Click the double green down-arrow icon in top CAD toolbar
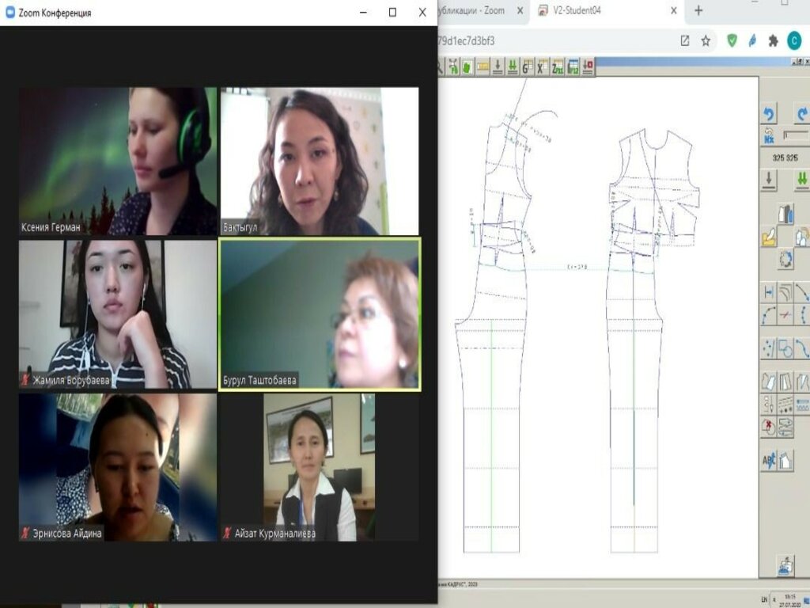This screenshot has width=810, height=608. [x=513, y=67]
